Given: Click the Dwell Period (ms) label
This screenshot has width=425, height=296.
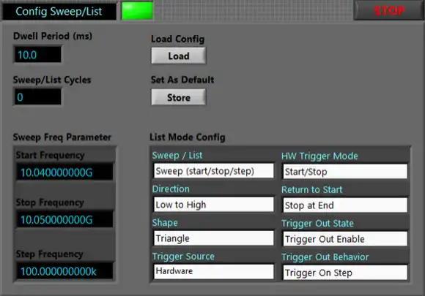Looking at the screenshot, I should click(x=53, y=36).
